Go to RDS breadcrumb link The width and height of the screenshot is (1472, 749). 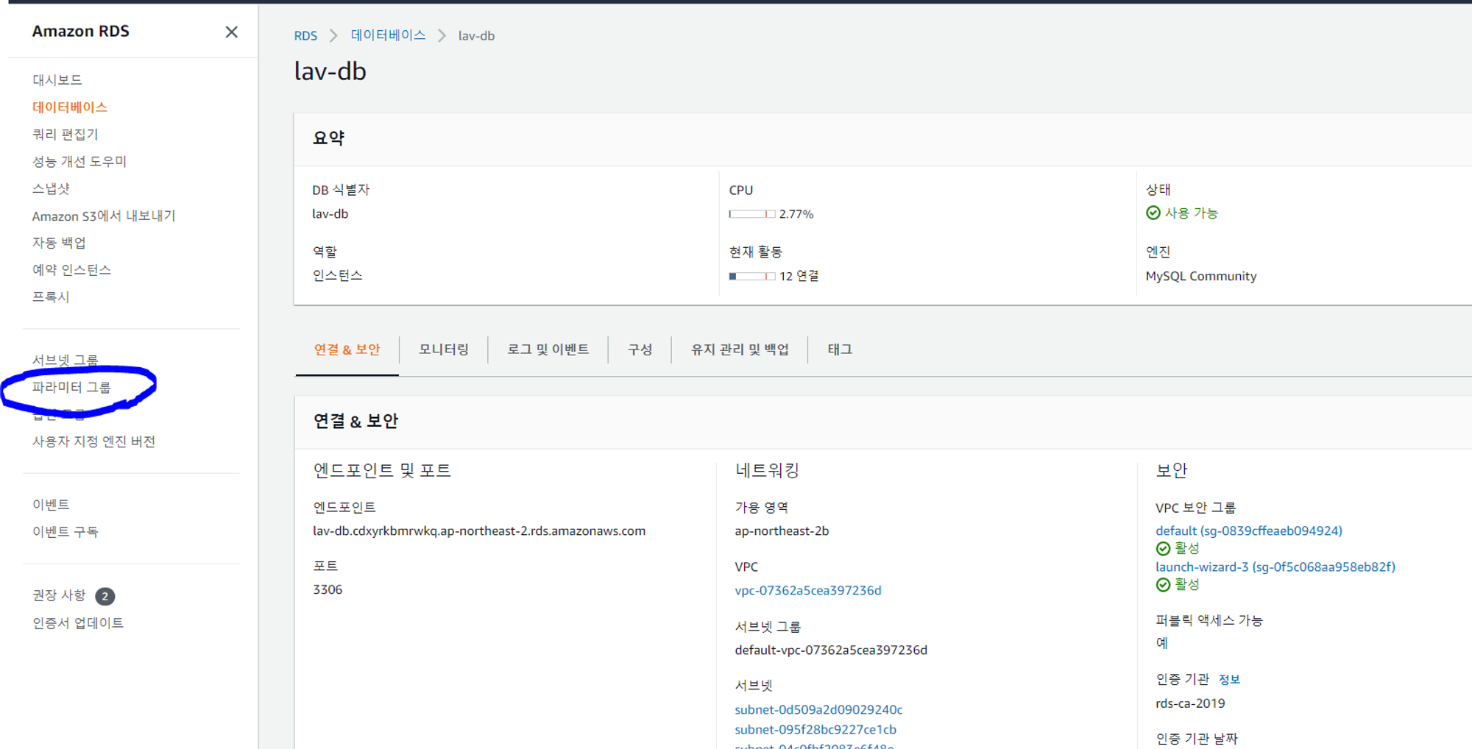coord(305,35)
